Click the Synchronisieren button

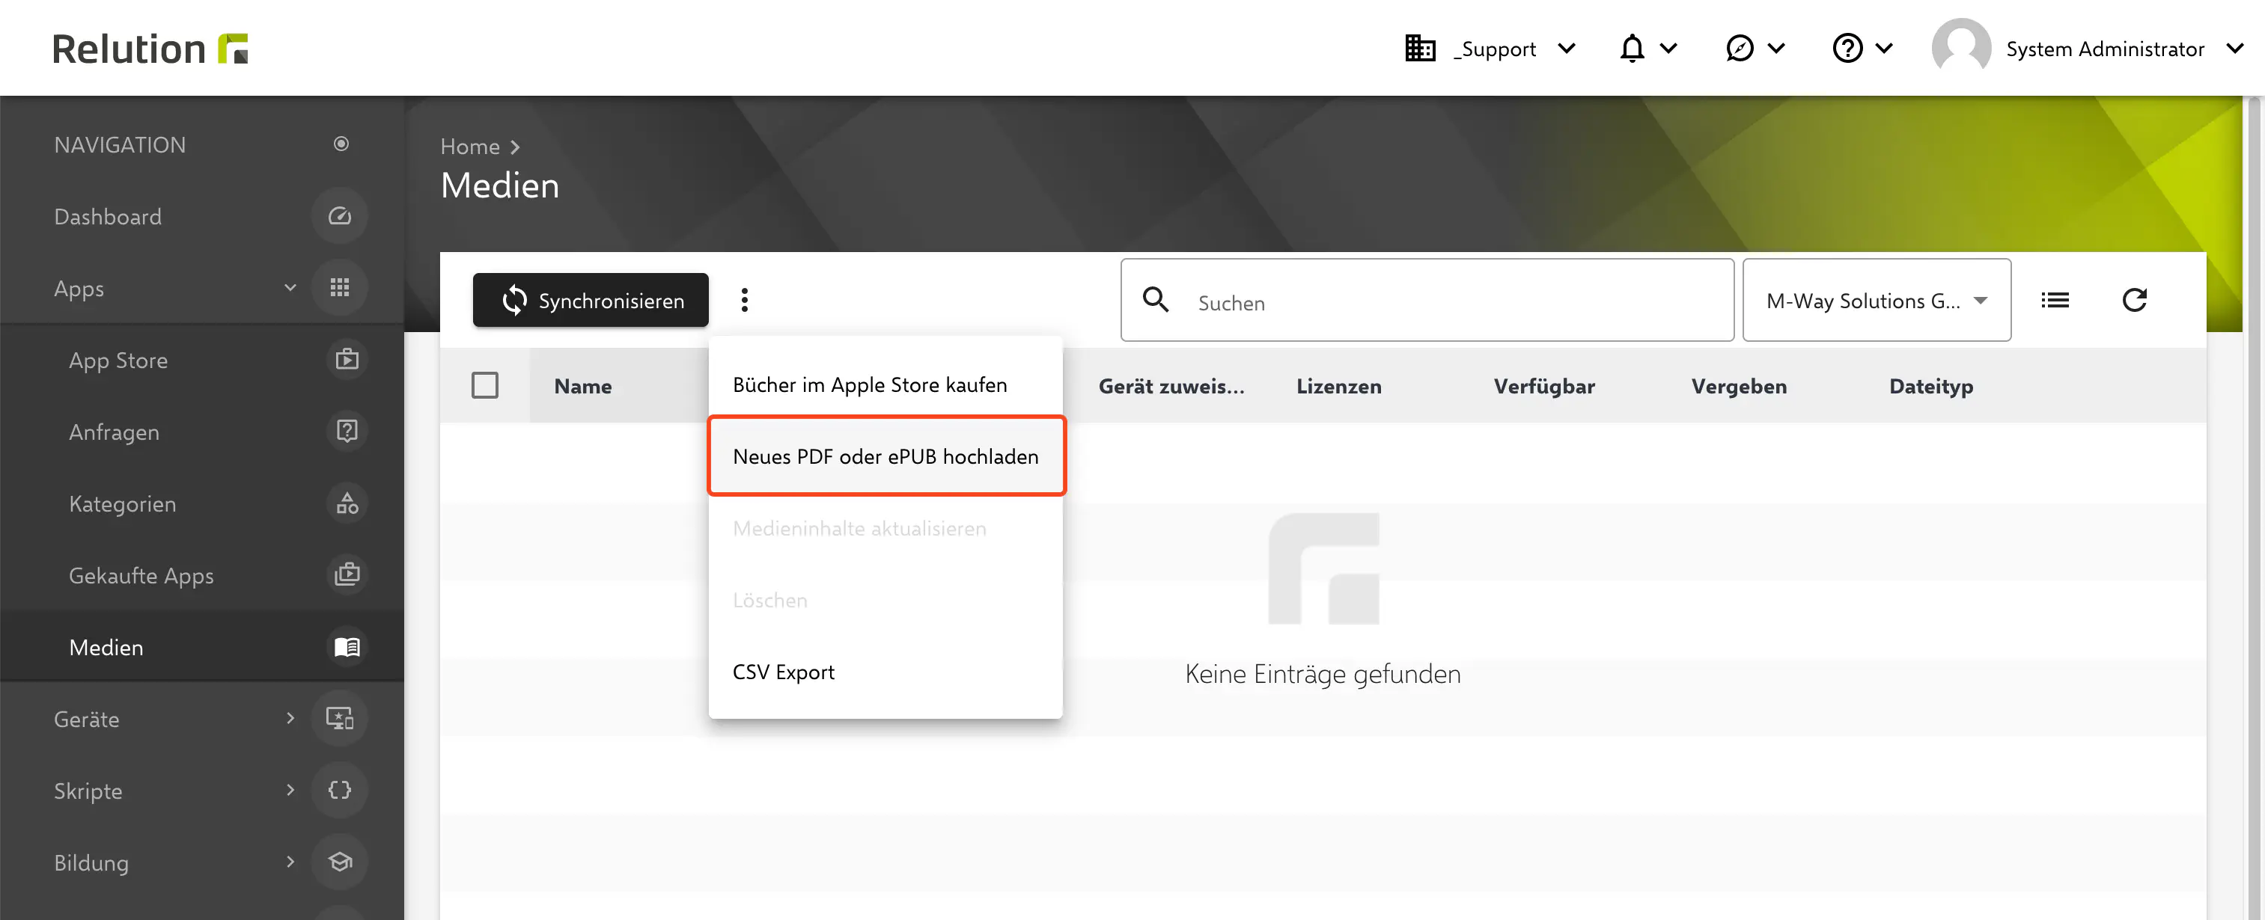point(590,300)
